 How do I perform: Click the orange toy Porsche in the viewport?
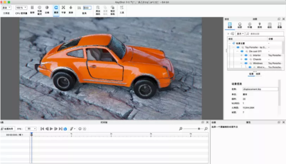click(x=106, y=66)
